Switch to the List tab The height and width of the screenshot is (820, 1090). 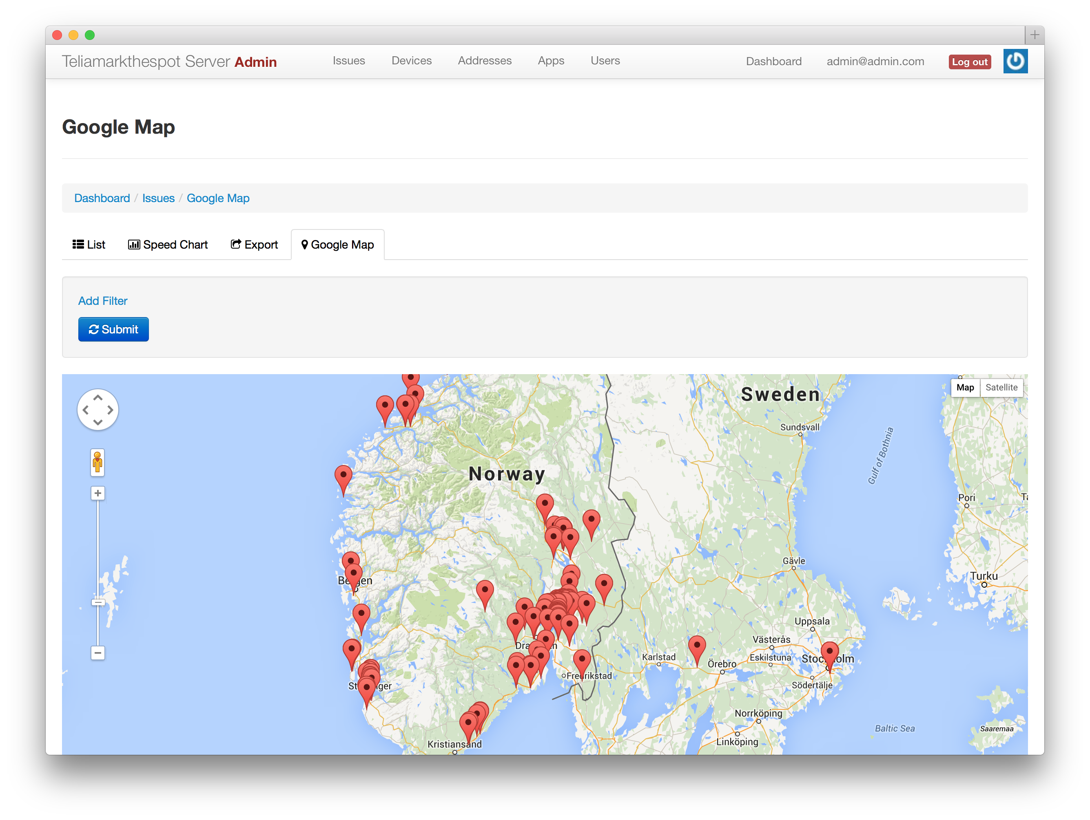tap(89, 245)
